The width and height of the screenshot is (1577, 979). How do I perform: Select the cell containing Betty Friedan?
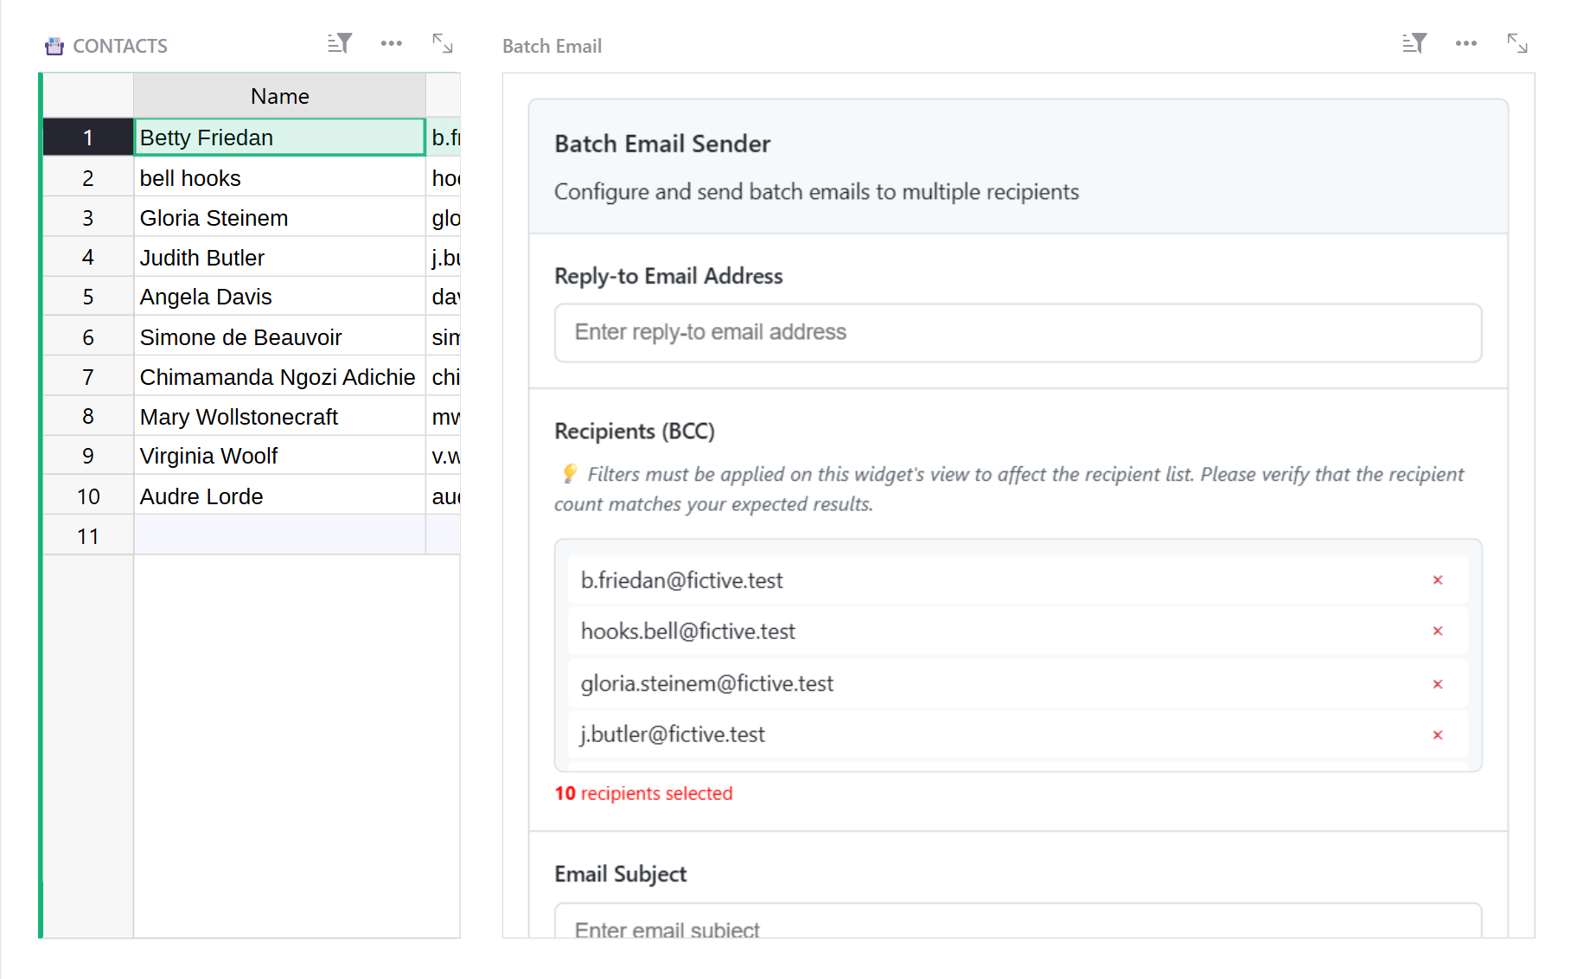[278, 137]
